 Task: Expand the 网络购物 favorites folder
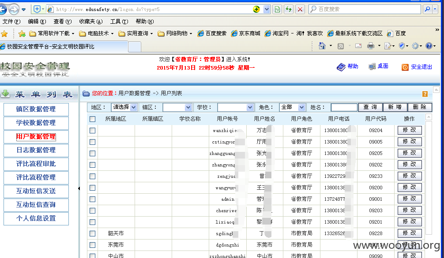pos(175,33)
